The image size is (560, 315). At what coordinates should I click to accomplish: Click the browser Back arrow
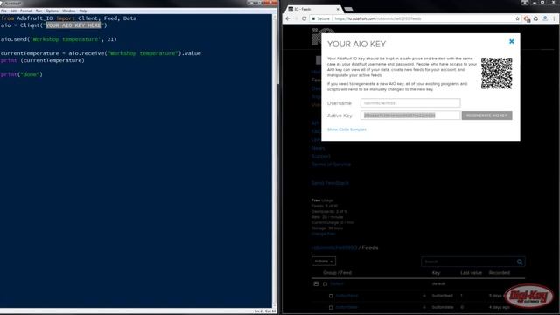(x=288, y=18)
